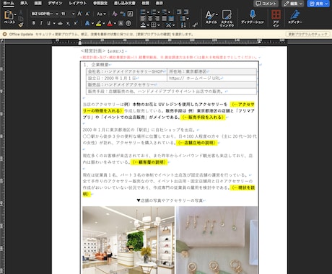Click the Character Border icon
Image resolution: width=332 pixels, height=274 pixels.
tap(130, 14)
